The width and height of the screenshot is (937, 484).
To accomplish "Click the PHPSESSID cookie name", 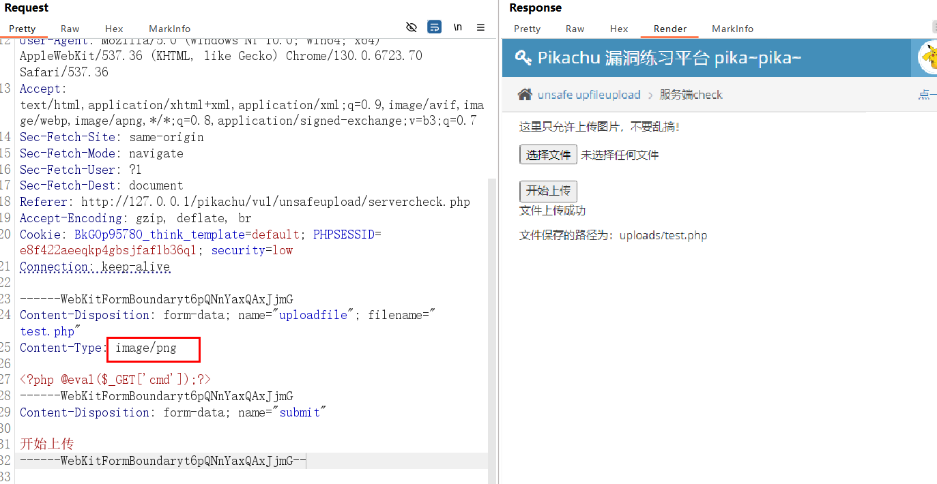I will click(x=344, y=234).
